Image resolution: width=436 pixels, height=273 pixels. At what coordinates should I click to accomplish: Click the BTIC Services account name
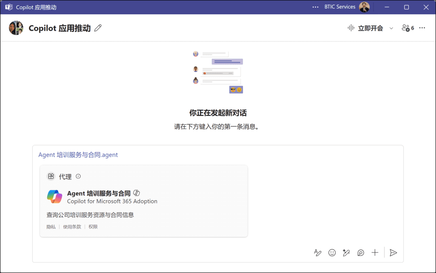[x=340, y=7]
